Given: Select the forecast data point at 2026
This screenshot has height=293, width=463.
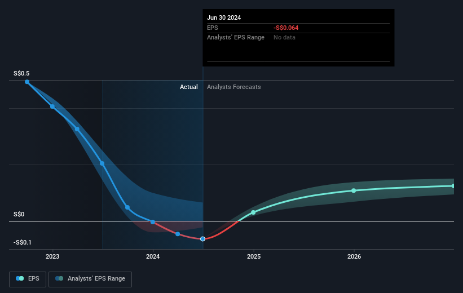Looking at the screenshot, I should click(x=354, y=190).
